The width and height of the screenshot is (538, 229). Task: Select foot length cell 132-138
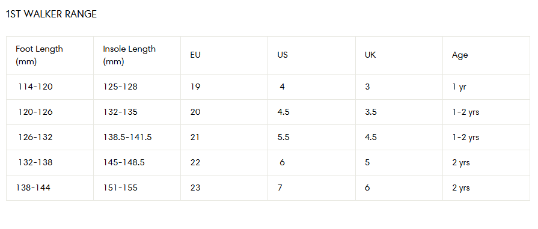click(50, 162)
